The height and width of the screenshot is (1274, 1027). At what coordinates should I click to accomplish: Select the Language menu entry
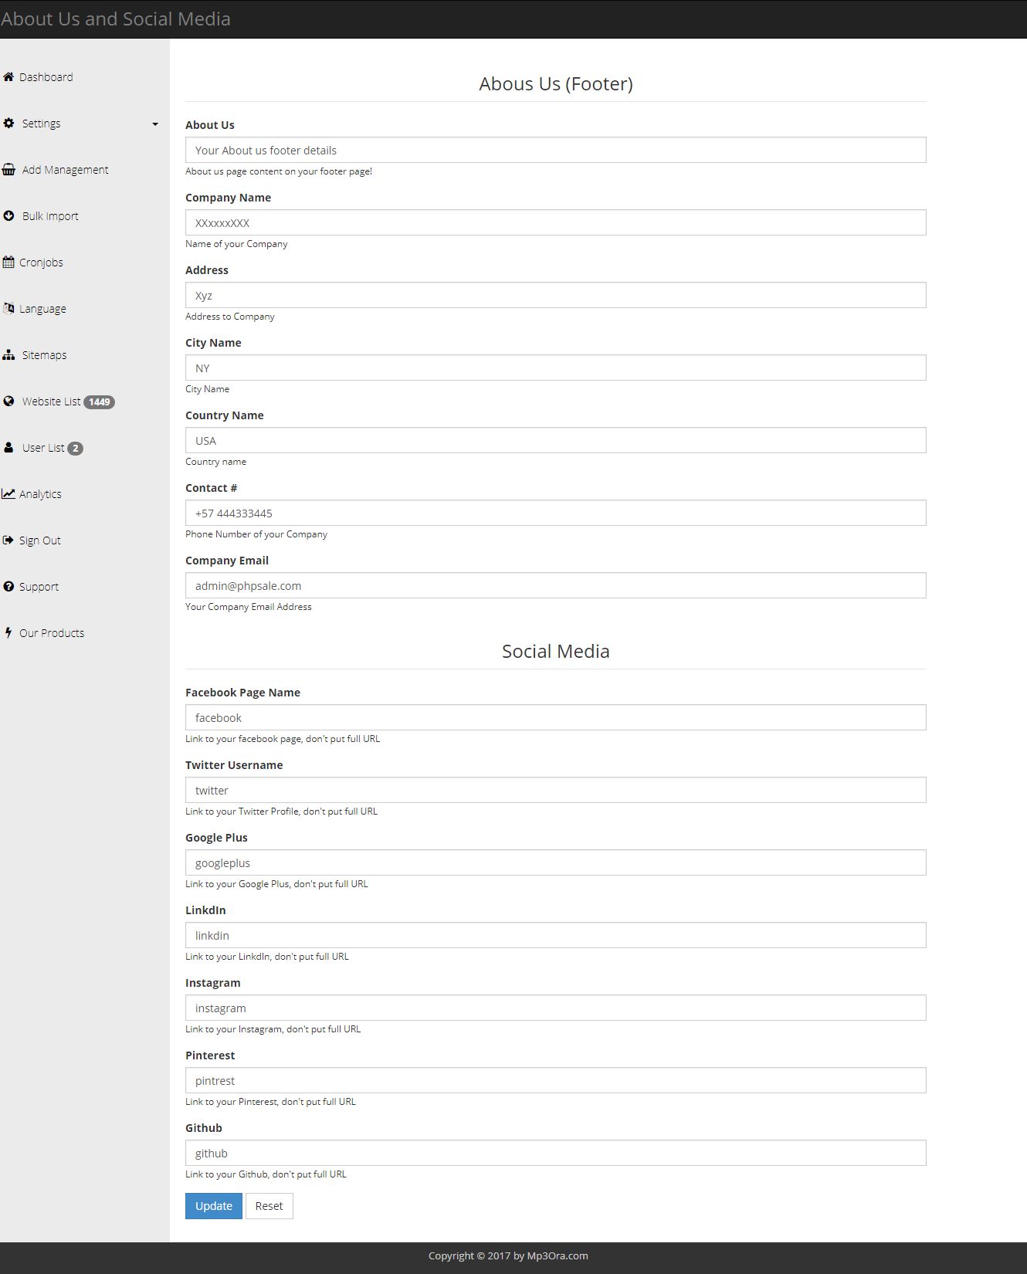(42, 309)
